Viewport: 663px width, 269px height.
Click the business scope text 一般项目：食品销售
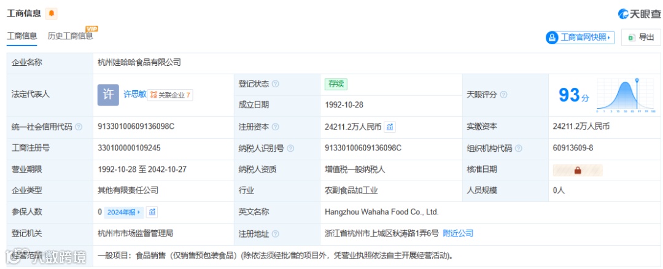coord(275,255)
